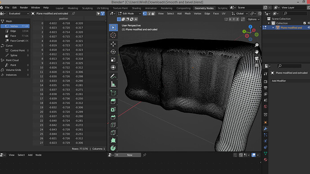This screenshot has width=310, height=174.
Task: Click the outliner search field
Action: click(x=295, y=13)
